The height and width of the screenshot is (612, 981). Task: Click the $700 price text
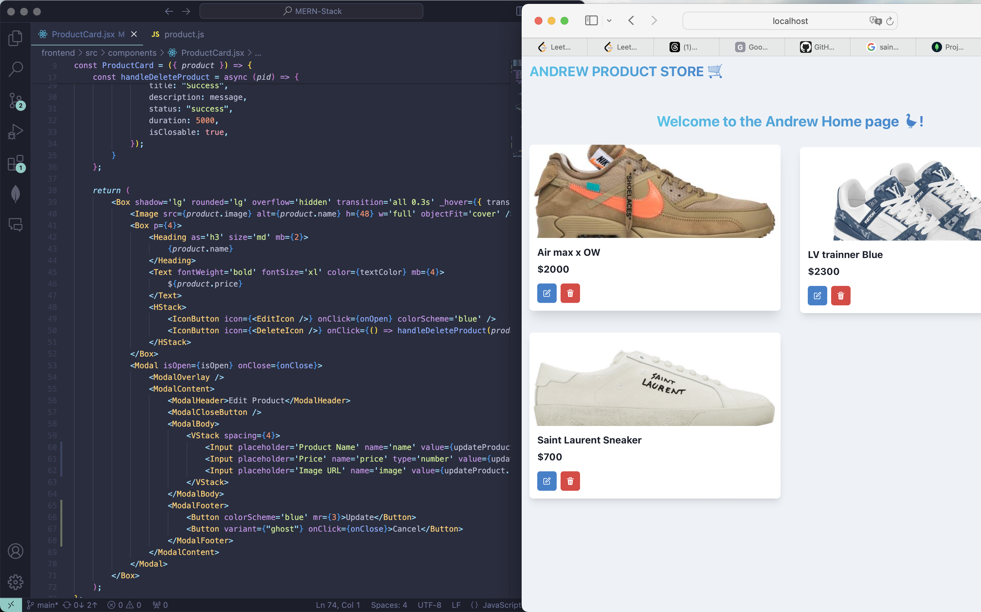click(x=550, y=457)
